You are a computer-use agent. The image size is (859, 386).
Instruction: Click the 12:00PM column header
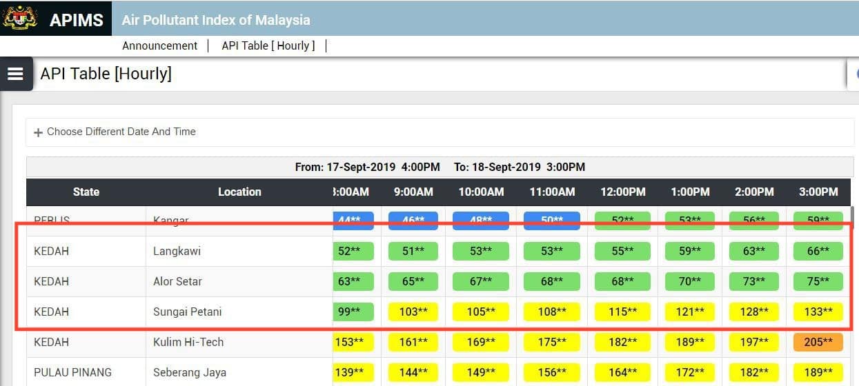tap(622, 192)
